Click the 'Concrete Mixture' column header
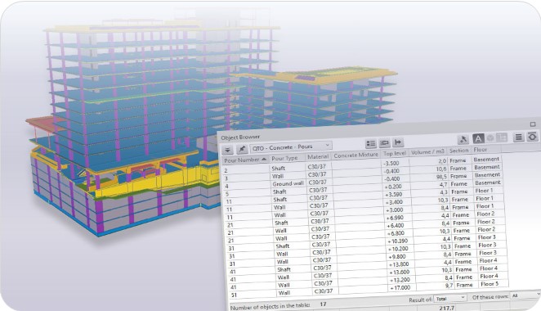 (x=355, y=155)
